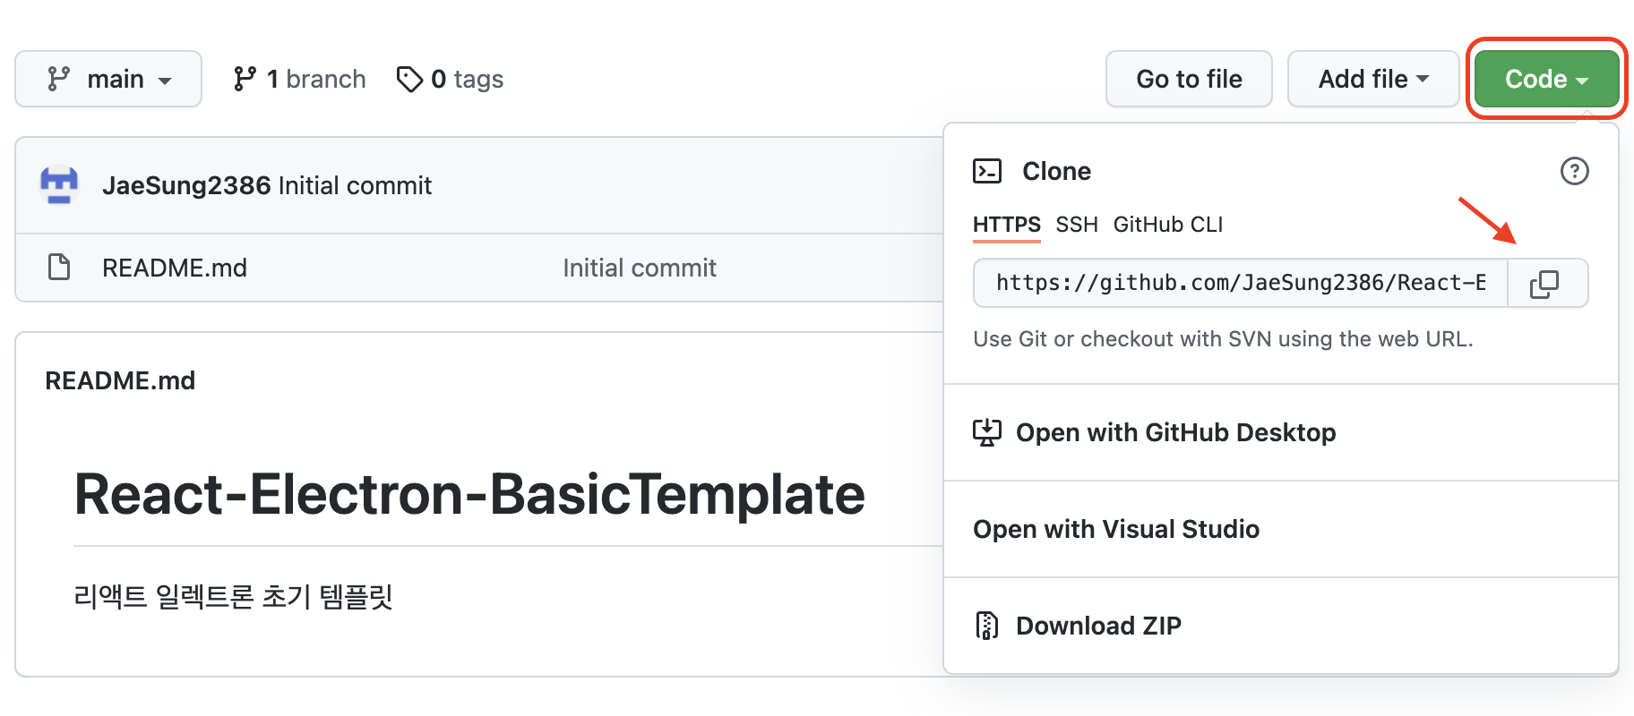Select the HTTPS clone tab

[x=1006, y=225]
